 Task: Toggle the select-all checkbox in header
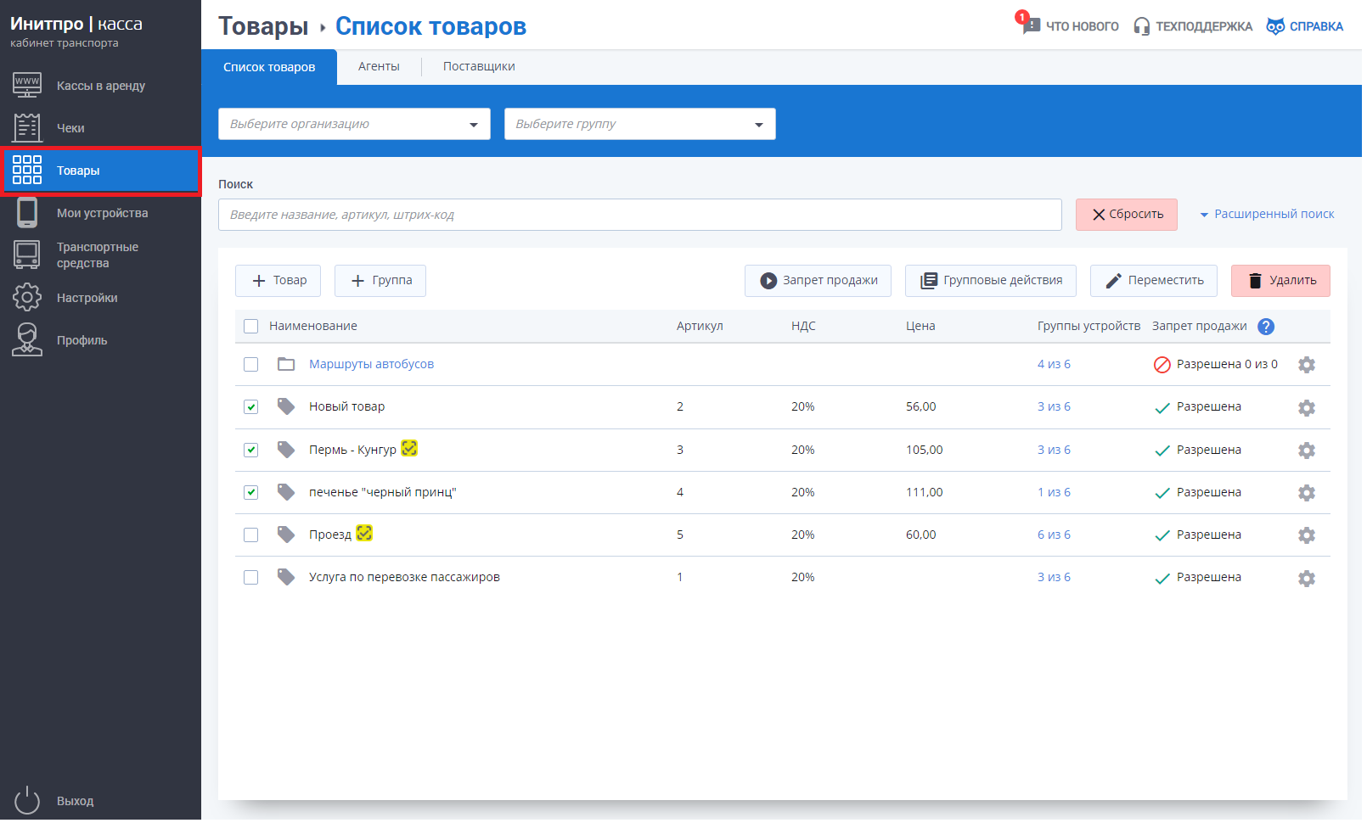250,327
